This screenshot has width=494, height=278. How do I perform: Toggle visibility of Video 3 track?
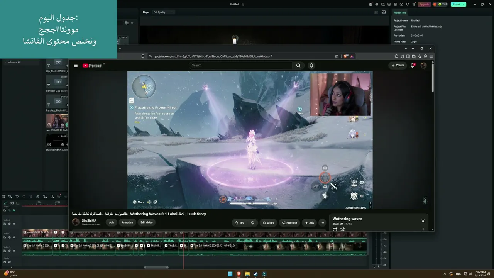pyautogui.click(x=14, y=224)
